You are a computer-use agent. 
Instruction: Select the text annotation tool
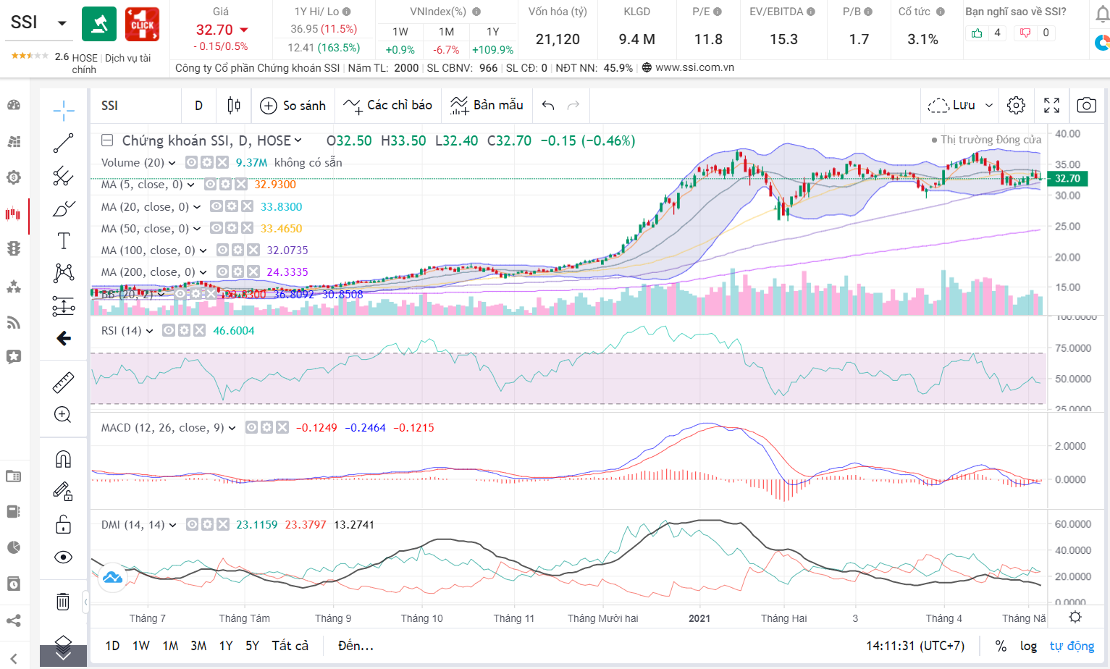pyautogui.click(x=64, y=241)
